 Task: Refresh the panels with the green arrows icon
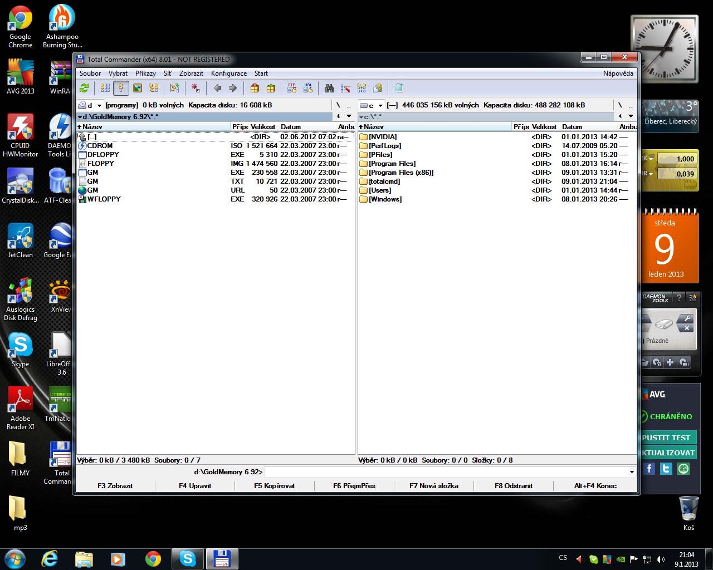(84, 88)
